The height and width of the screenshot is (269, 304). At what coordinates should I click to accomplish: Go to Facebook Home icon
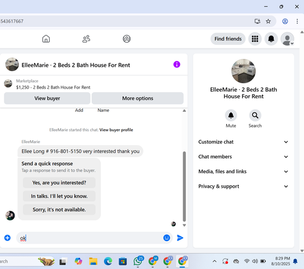(x=46, y=39)
